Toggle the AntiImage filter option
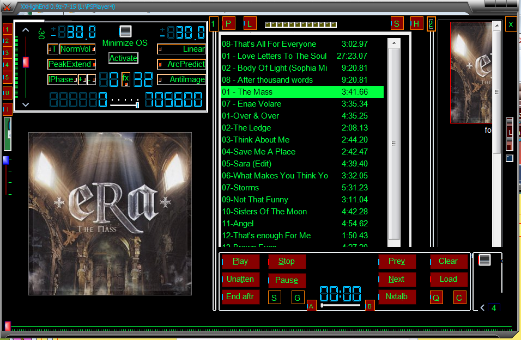 181,79
